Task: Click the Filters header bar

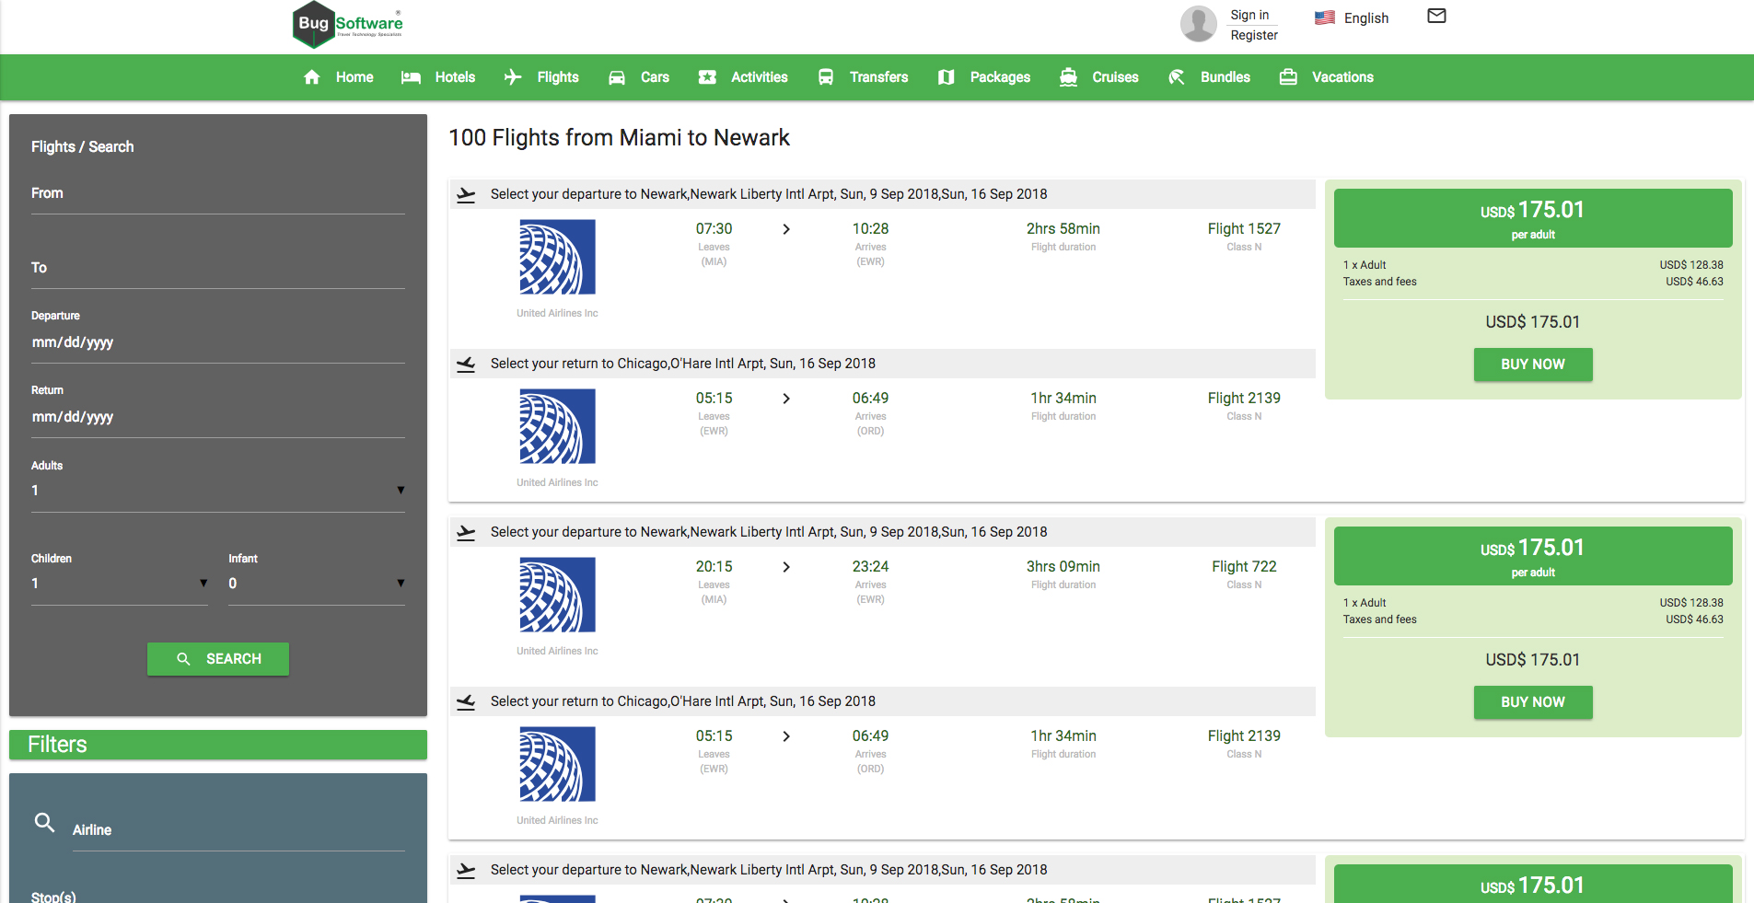Action: click(x=218, y=745)
